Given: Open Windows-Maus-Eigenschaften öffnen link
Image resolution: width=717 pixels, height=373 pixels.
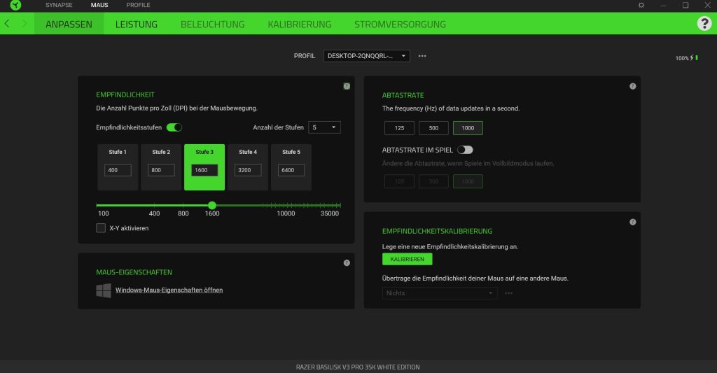Looking at the screenshot, I should pyautogui.click(x=169, y=290).
